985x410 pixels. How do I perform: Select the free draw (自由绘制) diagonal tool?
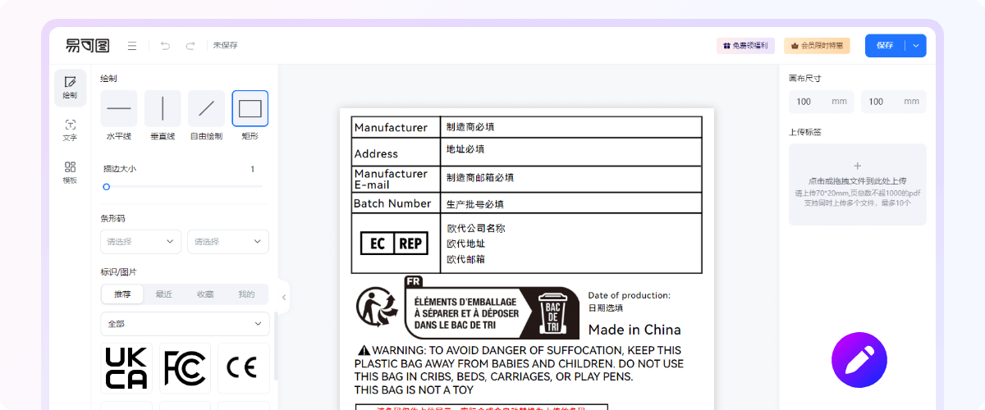point(206,108)
